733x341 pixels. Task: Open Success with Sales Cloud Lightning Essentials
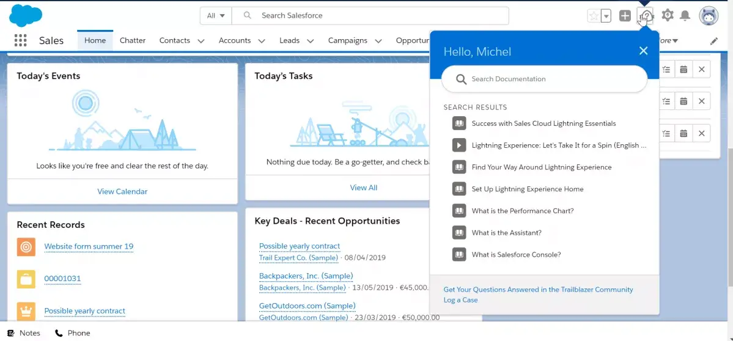[543, 123]
